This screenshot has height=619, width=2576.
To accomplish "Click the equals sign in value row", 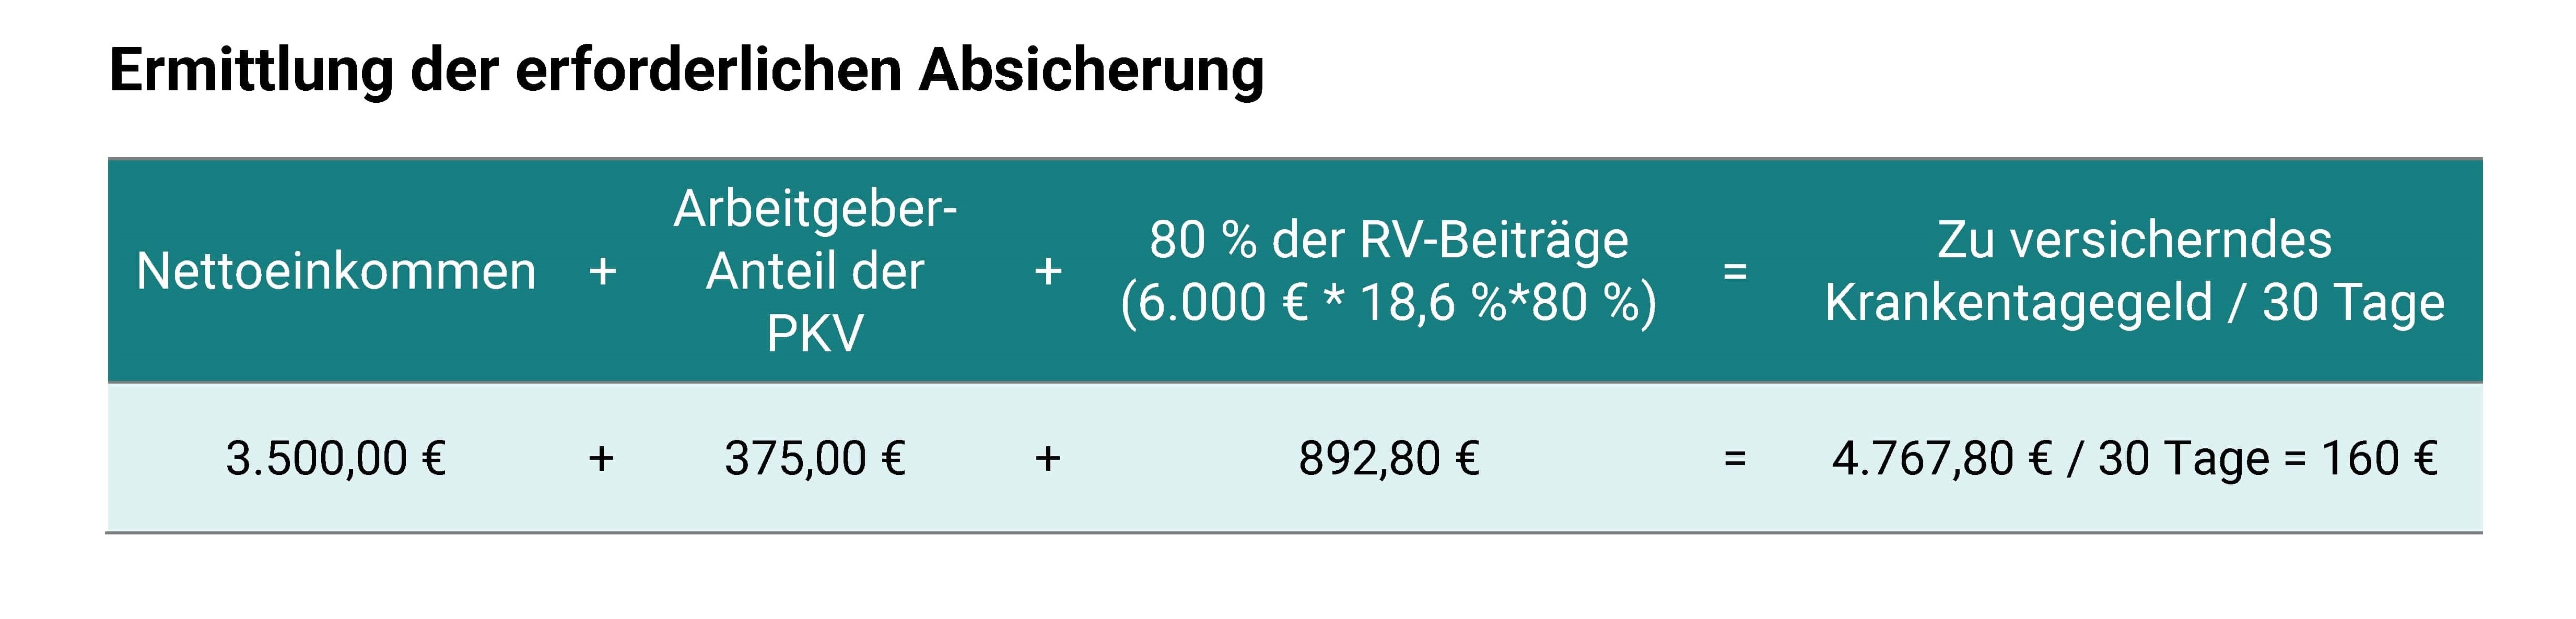I will [x=1735, y=459].
